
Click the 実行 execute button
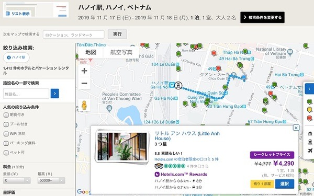(117, 34)
